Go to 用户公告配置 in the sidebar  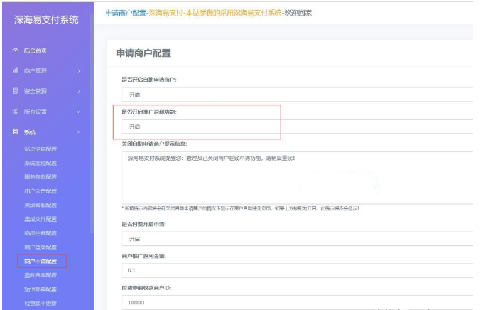pyautogui.click(x=40, y=191)
